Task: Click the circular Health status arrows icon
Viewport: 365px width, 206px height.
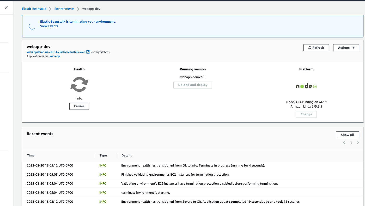Action: [79, 84]
